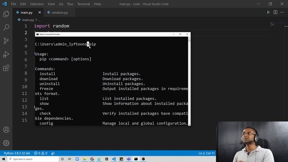Click the Command Prompt scrollbar up arrow

[x=189, y=38]
